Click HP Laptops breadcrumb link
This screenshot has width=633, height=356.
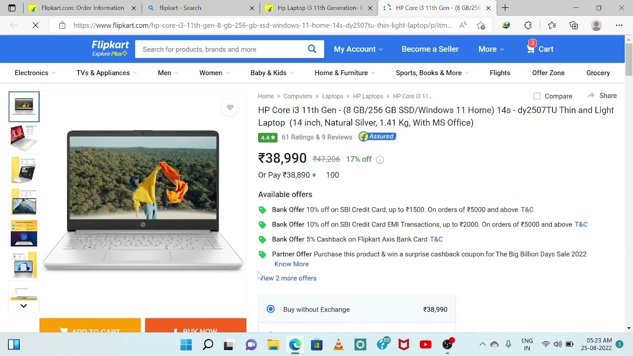(x=368, y=96)
